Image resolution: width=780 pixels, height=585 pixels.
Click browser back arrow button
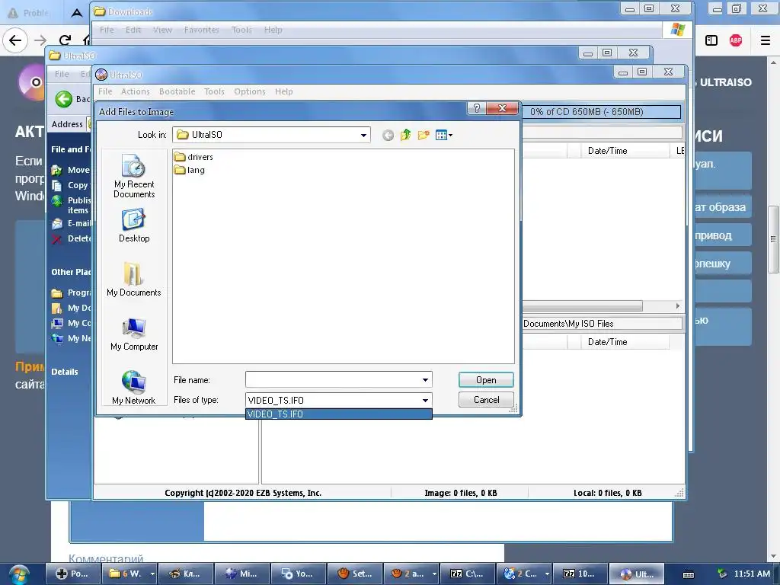click(x=15, y=40)
